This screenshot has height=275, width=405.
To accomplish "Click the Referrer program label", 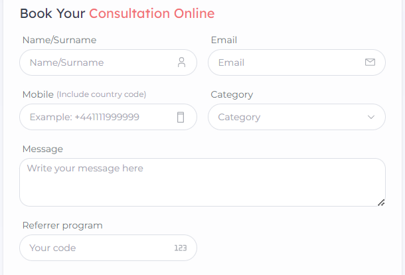I will pos(62,225).
